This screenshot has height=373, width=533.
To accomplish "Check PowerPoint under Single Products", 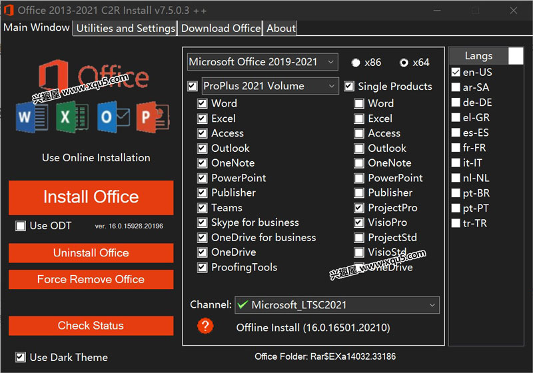I will [359, 178].
